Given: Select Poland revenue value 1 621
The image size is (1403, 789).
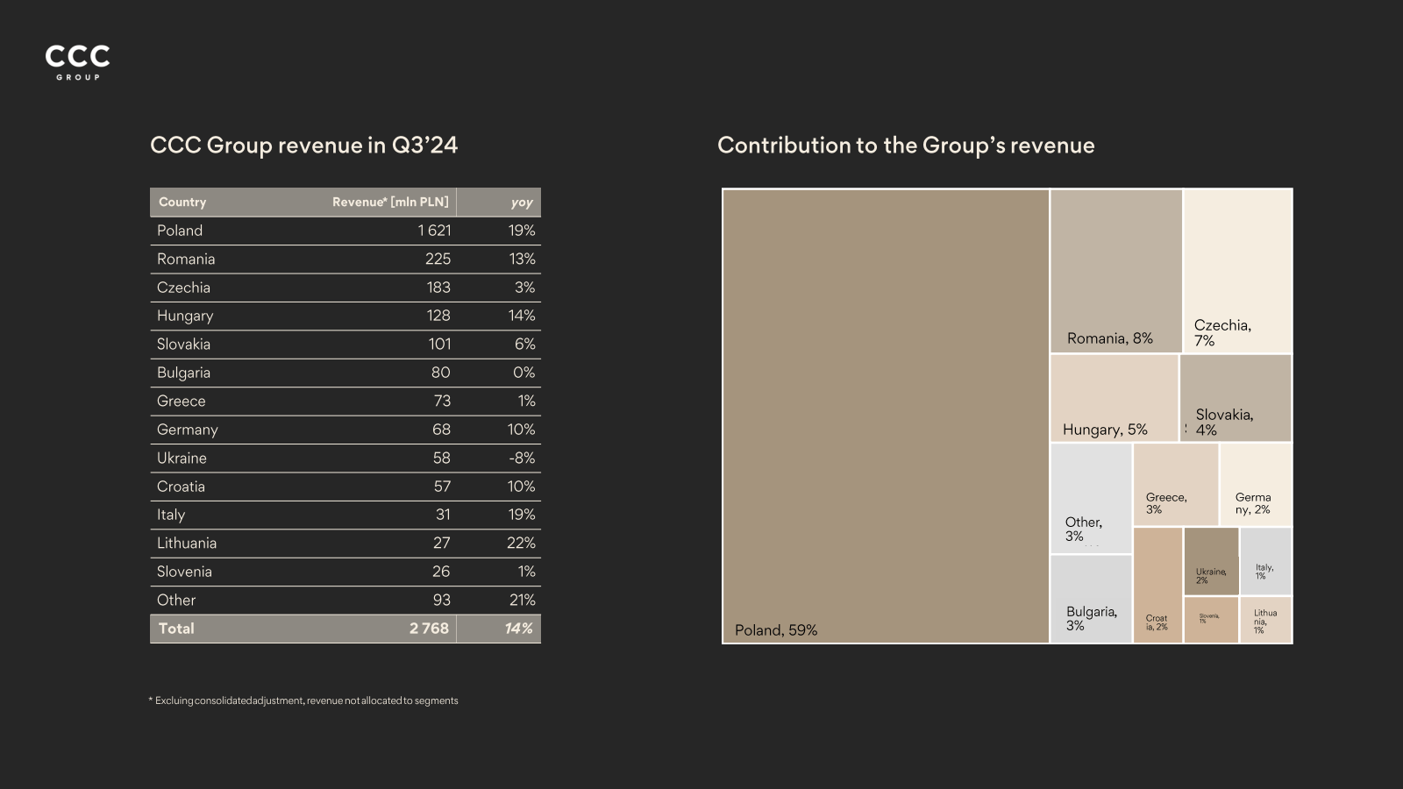Looking at the screenshot, I should 434,231.
